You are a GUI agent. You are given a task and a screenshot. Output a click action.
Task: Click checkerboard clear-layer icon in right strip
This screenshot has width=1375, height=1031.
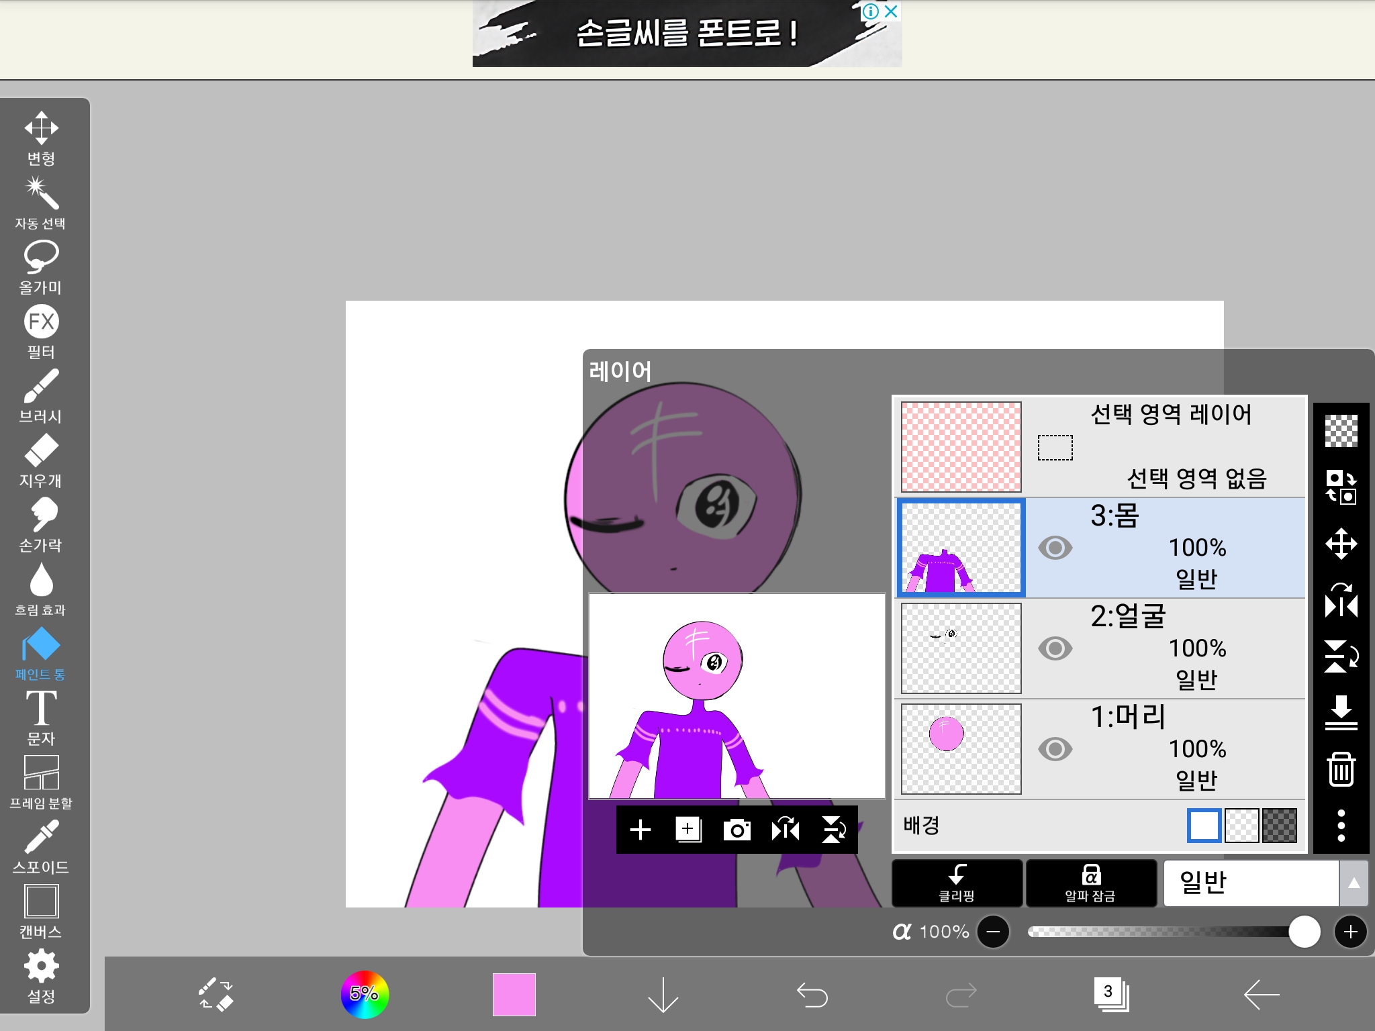(1341, 431)
